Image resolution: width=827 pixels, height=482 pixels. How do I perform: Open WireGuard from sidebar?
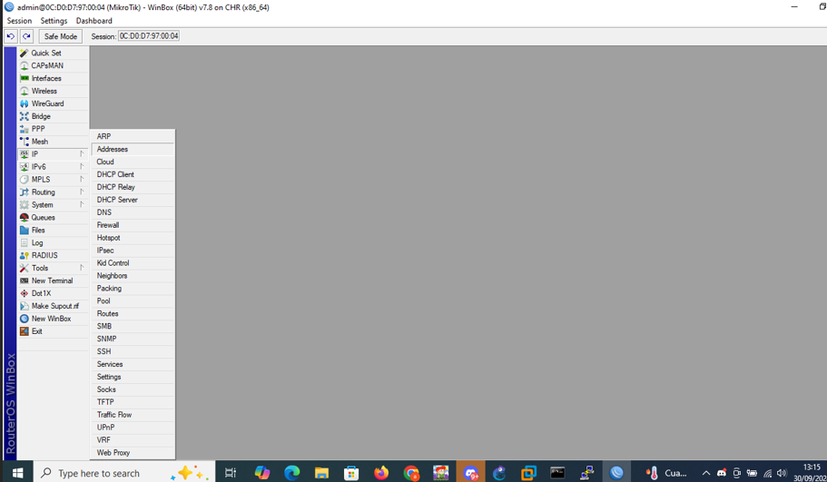coord(53,103)
